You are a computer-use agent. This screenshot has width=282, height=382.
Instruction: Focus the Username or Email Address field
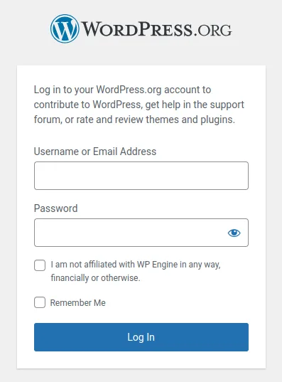141,176
